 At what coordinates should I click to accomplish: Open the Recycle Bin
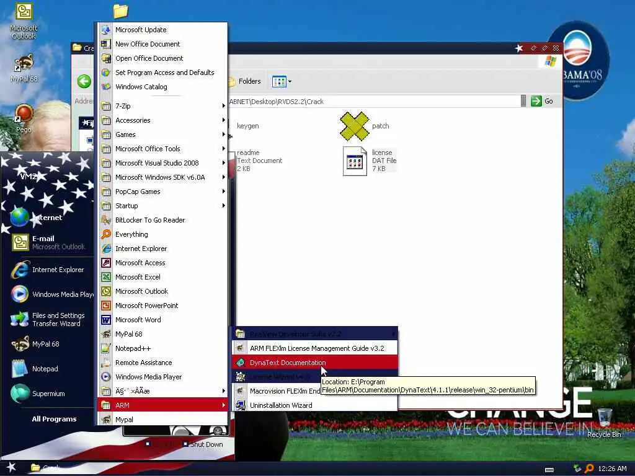tap(604, 423)
